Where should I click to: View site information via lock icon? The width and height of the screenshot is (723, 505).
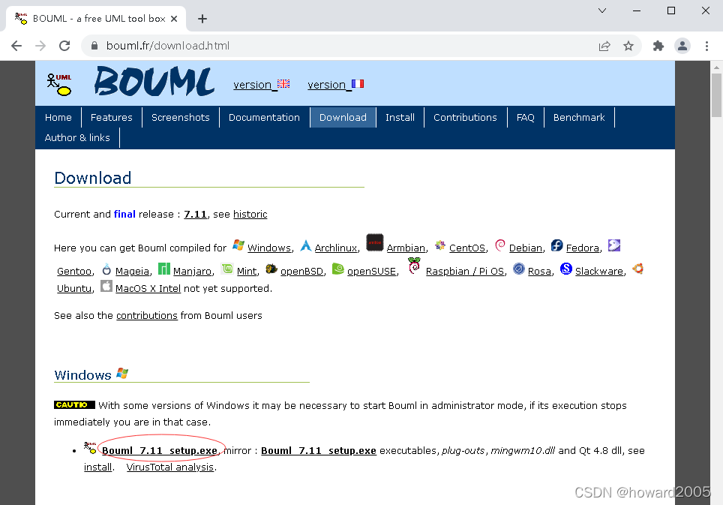(x=94, y=46)
